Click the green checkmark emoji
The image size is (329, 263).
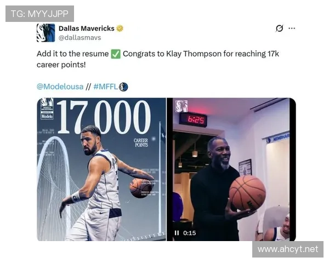pos(116,54)
